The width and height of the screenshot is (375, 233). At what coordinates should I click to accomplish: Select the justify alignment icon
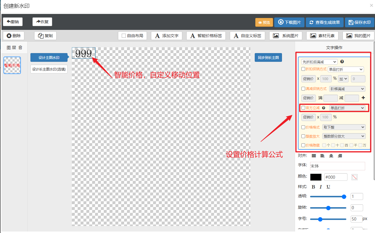[314, 156]
